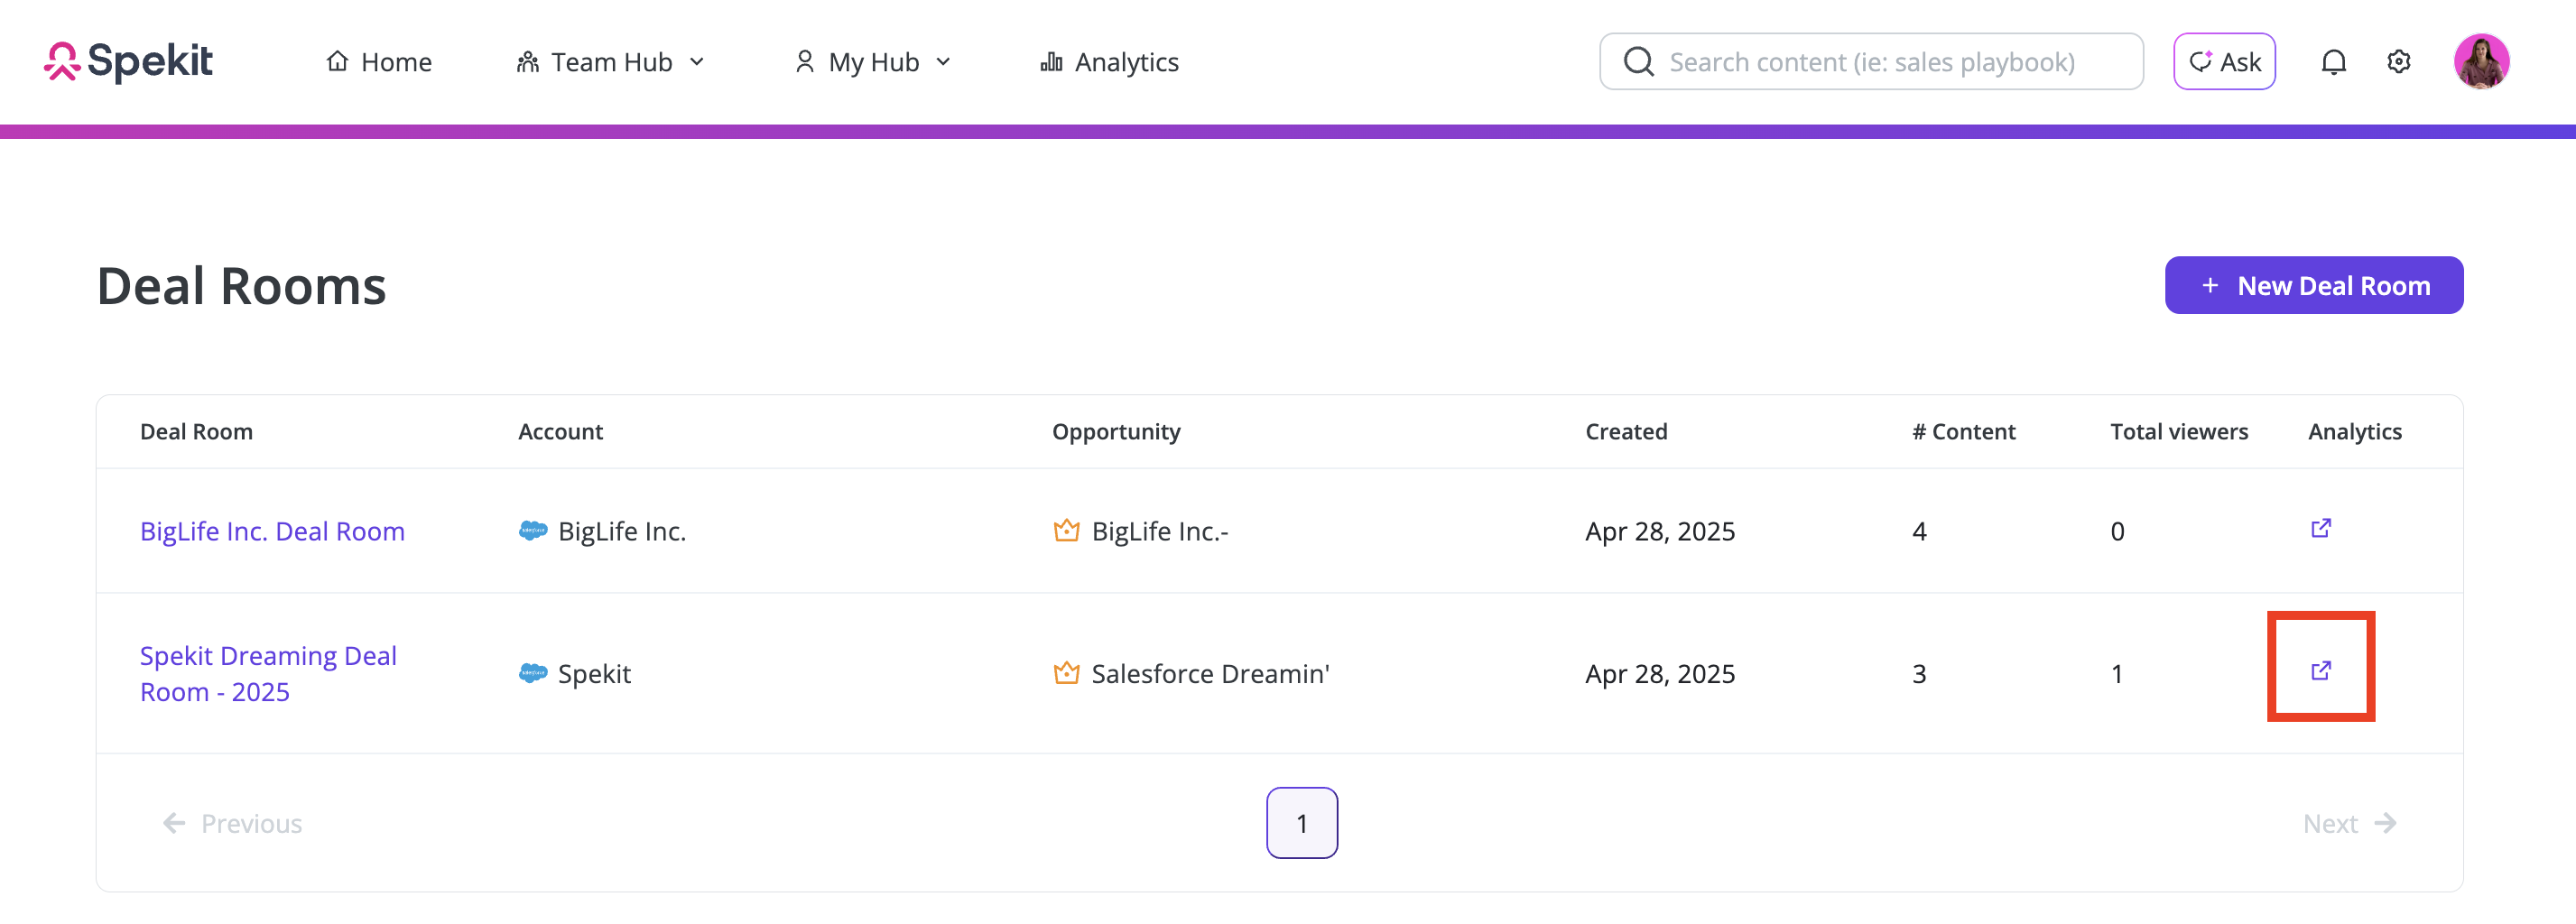The image size is (2576, 924).
Task: Create a New Deal Room
Action: 2314,286
